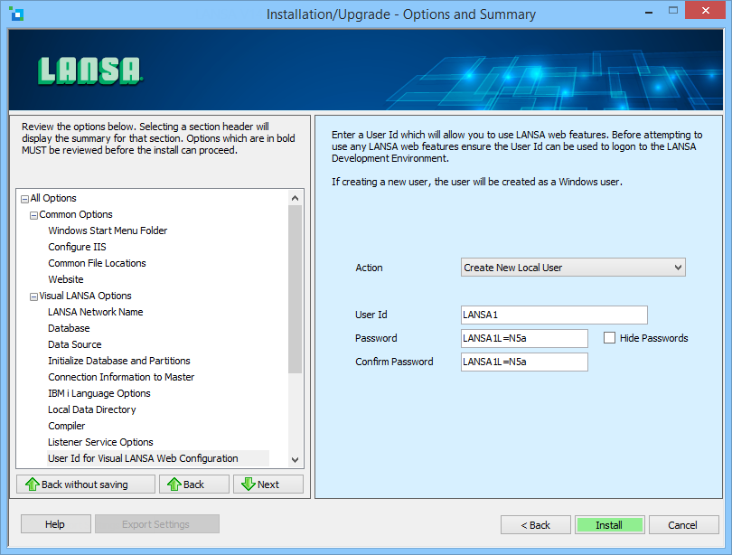
Task: Toggle the Hide Passwords checkbox
Action: (609, 337)
